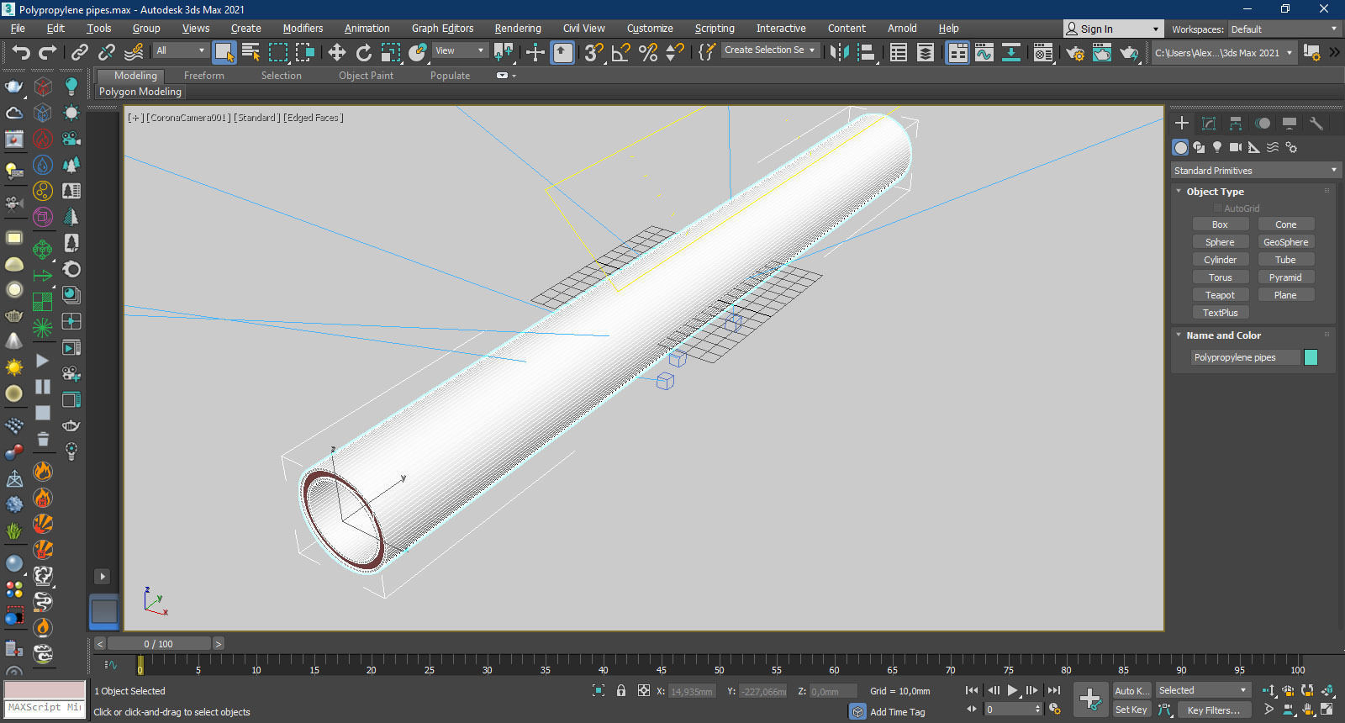Open the Key Filters dialog
Viewport: 1345px width, 723px height.
click(1214, 710)
